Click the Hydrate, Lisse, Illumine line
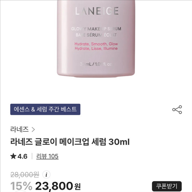Image resolution: width=192 pixels, height=192 pixels. (x=96, y=48)
